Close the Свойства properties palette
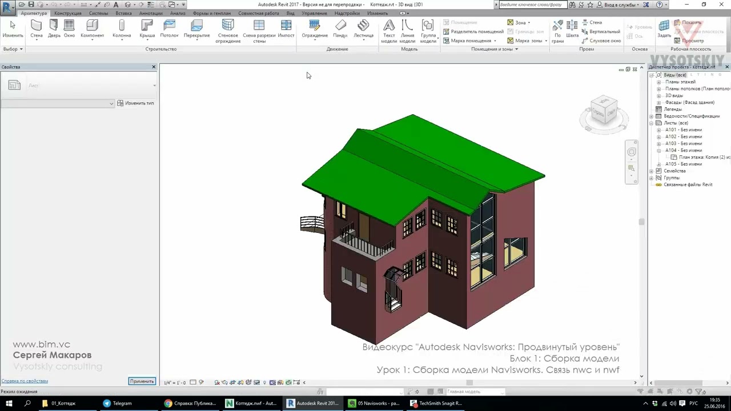Viewport: 731px width, 411px height. 154,67
